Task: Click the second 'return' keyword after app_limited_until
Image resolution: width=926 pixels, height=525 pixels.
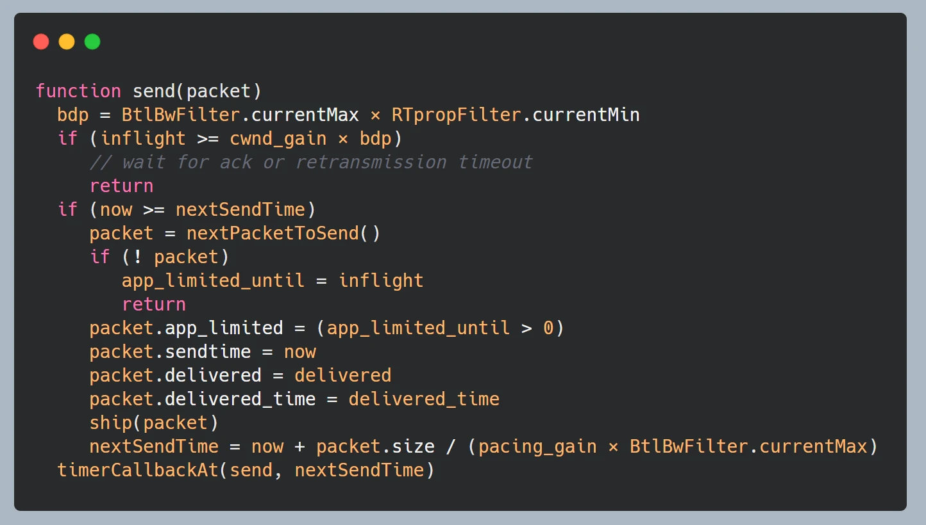Action: coord(154,304)
